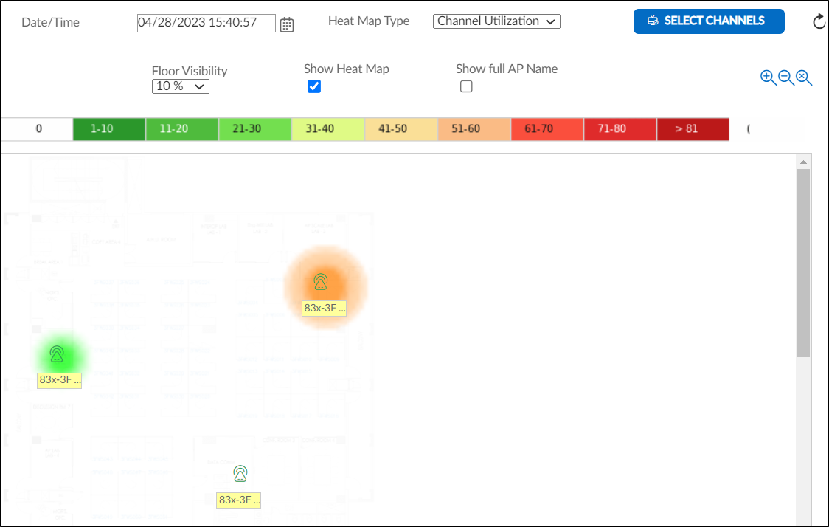Select the zoom out magnifier icon

point(785,77)
